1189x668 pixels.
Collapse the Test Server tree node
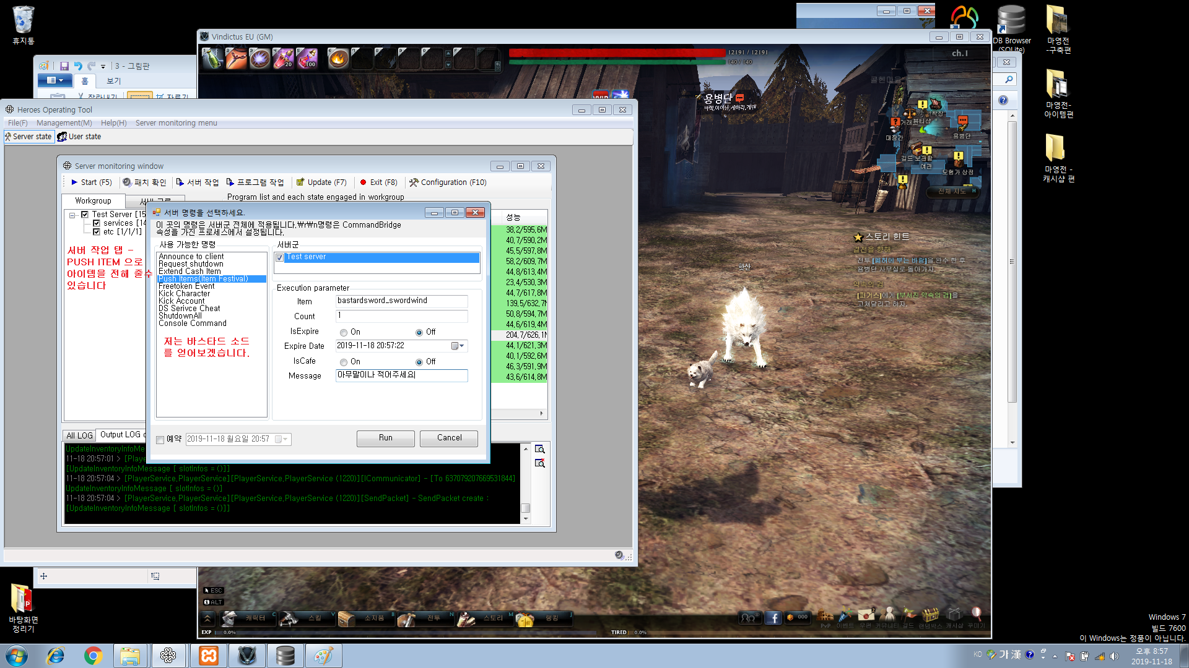click(72, 215)
